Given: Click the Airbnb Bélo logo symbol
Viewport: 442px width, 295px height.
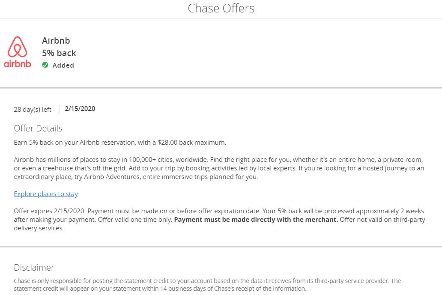Looking at the screenshot, I should point(18,47).
